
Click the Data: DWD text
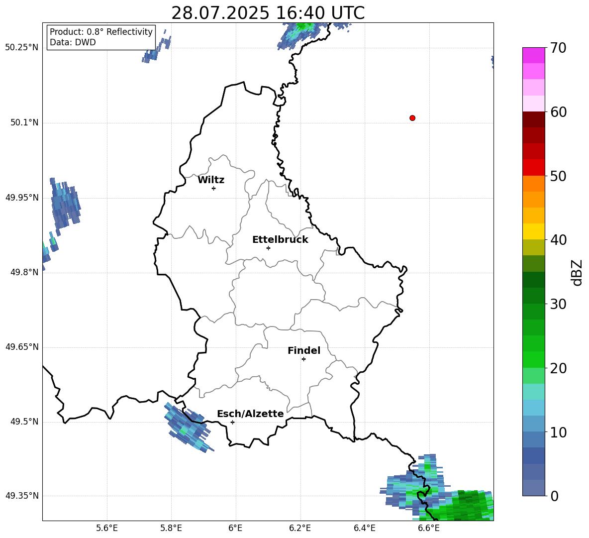click(x=73, y=42)
